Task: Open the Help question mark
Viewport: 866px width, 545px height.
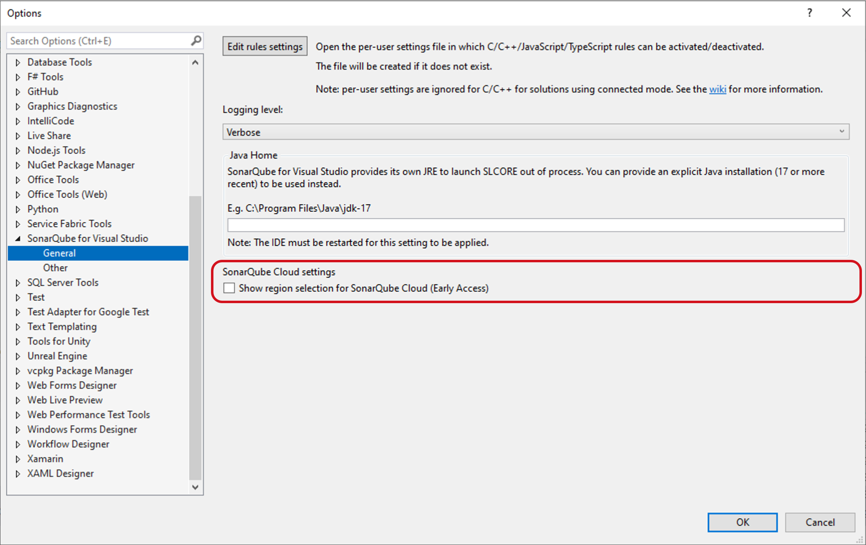Action: (810, 13)
